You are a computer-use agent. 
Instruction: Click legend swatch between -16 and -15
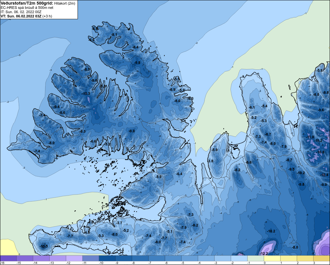tap(8, 258)
